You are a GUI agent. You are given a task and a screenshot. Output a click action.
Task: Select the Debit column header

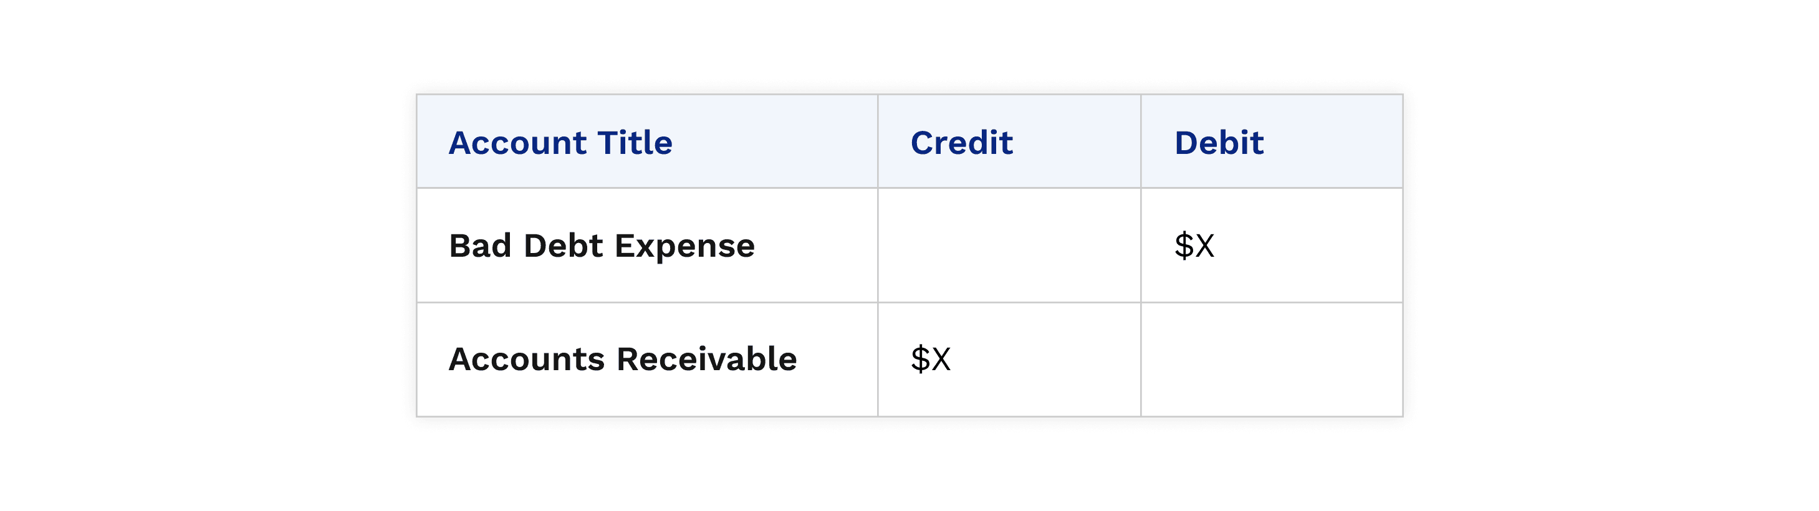[x=1219, y=143]
